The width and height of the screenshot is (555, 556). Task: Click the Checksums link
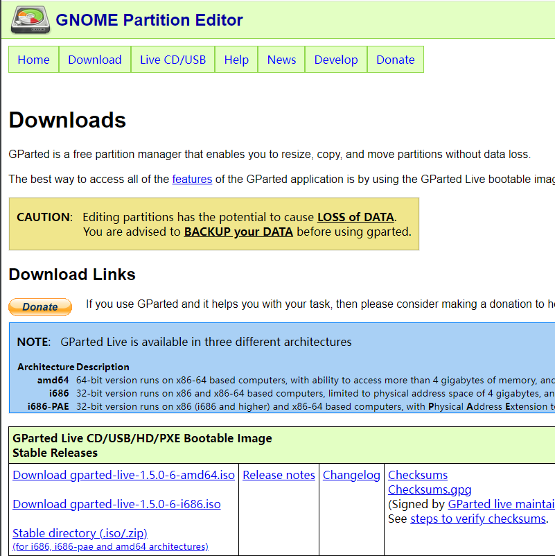(x=418, y=475)
